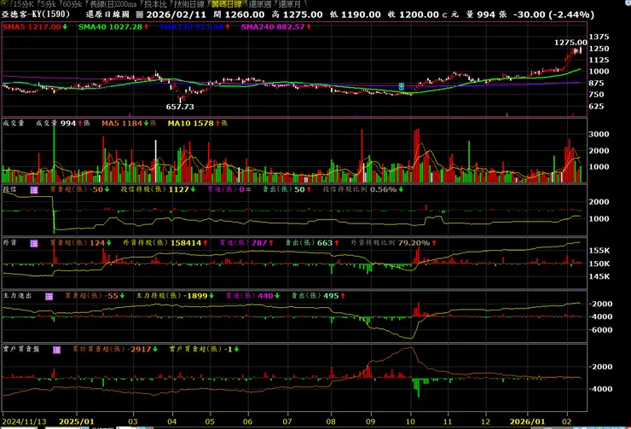
Task: Open the 長線(日)200ma tab
Action: (113, 4)
